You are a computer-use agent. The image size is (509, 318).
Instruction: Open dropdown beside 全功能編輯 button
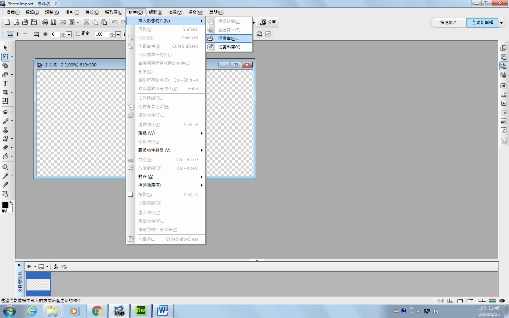501,23
